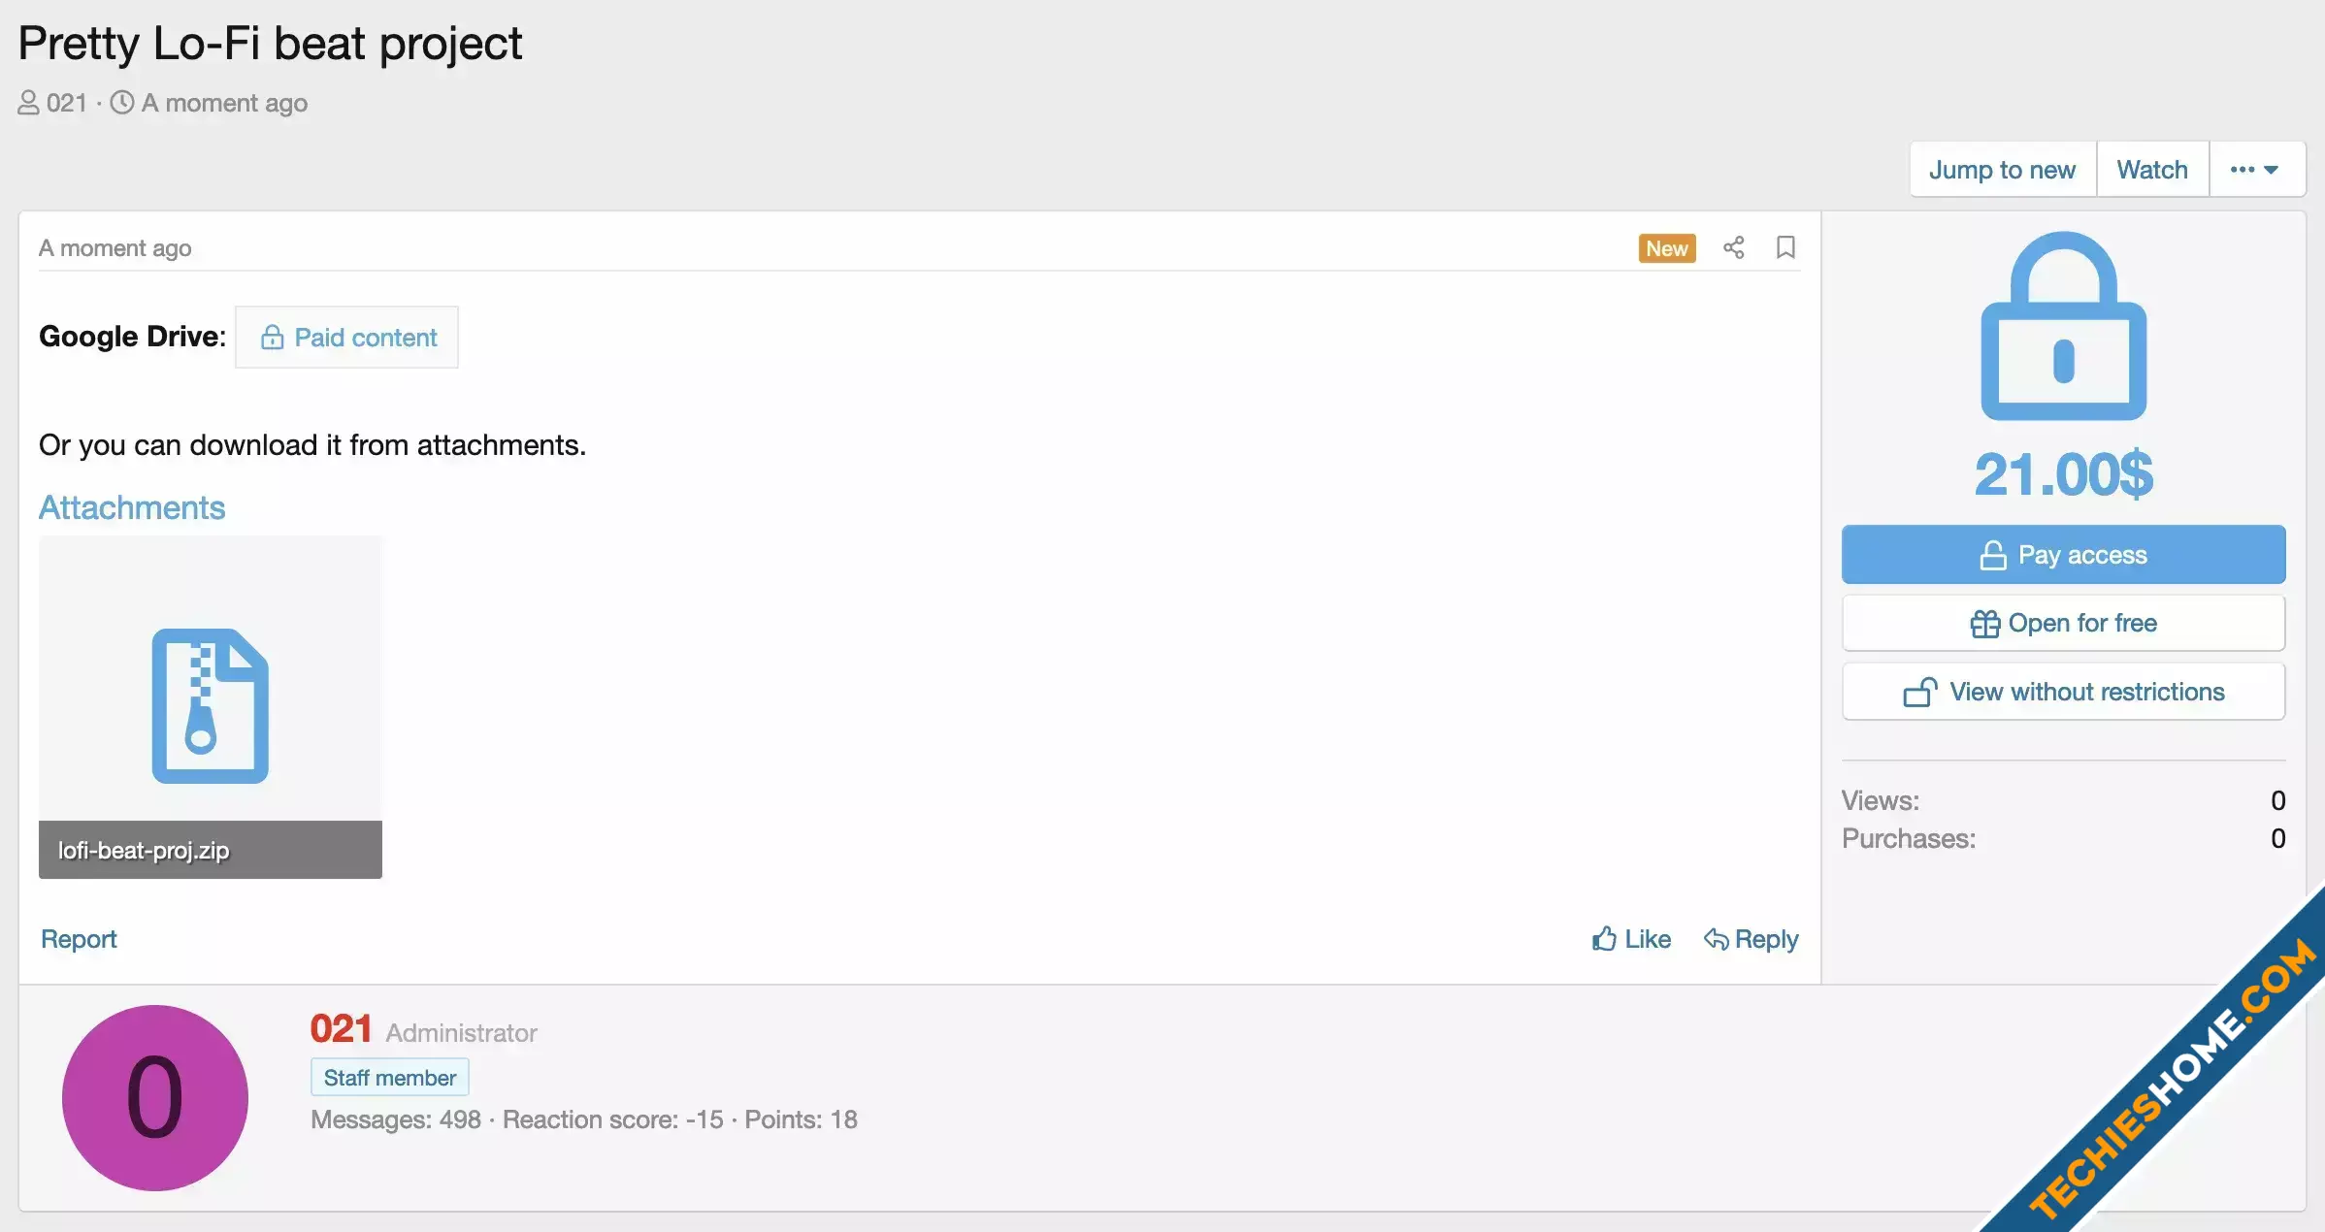
Task: Open the Attachments heading link
Action: point(132,507)
